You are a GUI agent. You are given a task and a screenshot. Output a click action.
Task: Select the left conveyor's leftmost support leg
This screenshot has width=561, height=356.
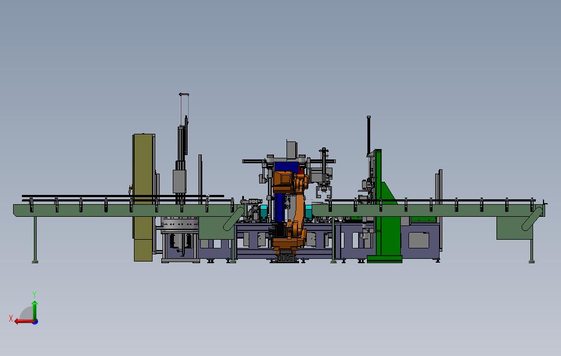[x=35, y=240]
